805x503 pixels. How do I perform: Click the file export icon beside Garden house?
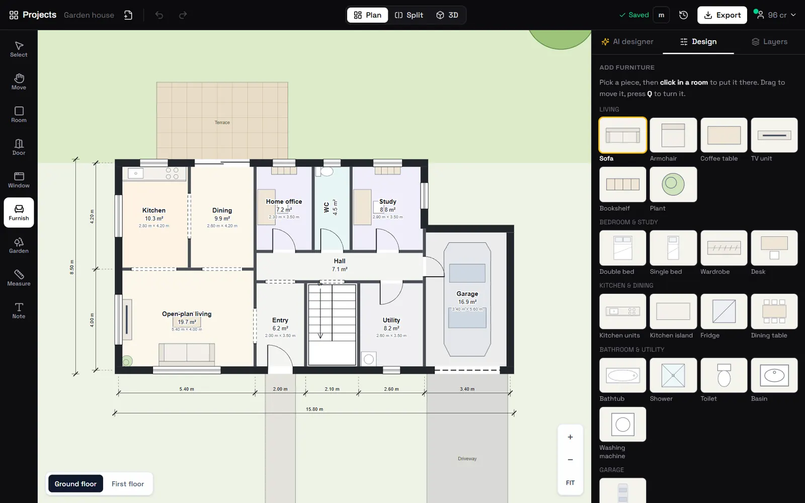pos(128,15)
